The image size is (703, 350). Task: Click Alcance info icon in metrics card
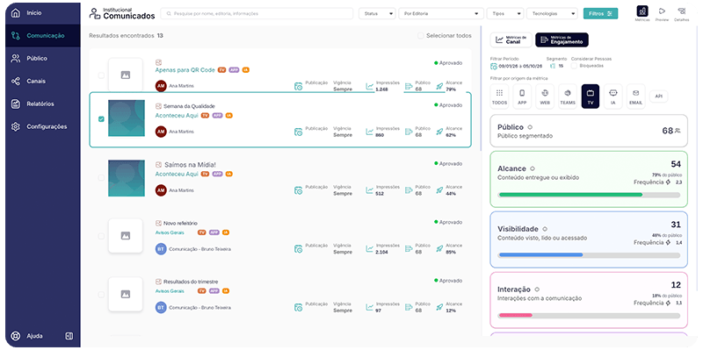[x=533, y=168]
